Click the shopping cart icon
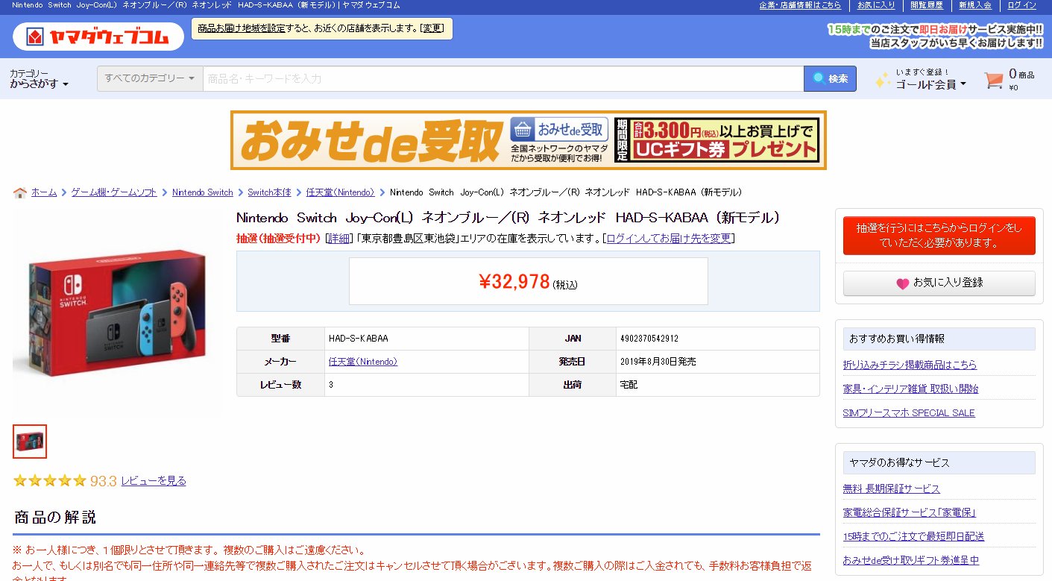1052x581 pixels. [x=994, y=80]
